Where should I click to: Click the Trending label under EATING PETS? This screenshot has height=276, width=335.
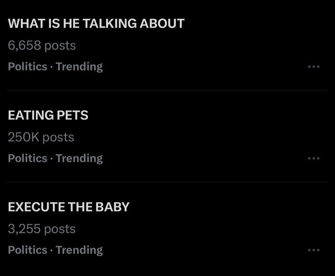(x=79, y=158)
